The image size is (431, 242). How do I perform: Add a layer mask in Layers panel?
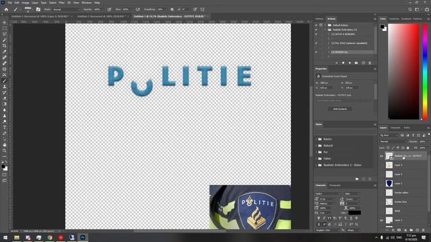399,230
